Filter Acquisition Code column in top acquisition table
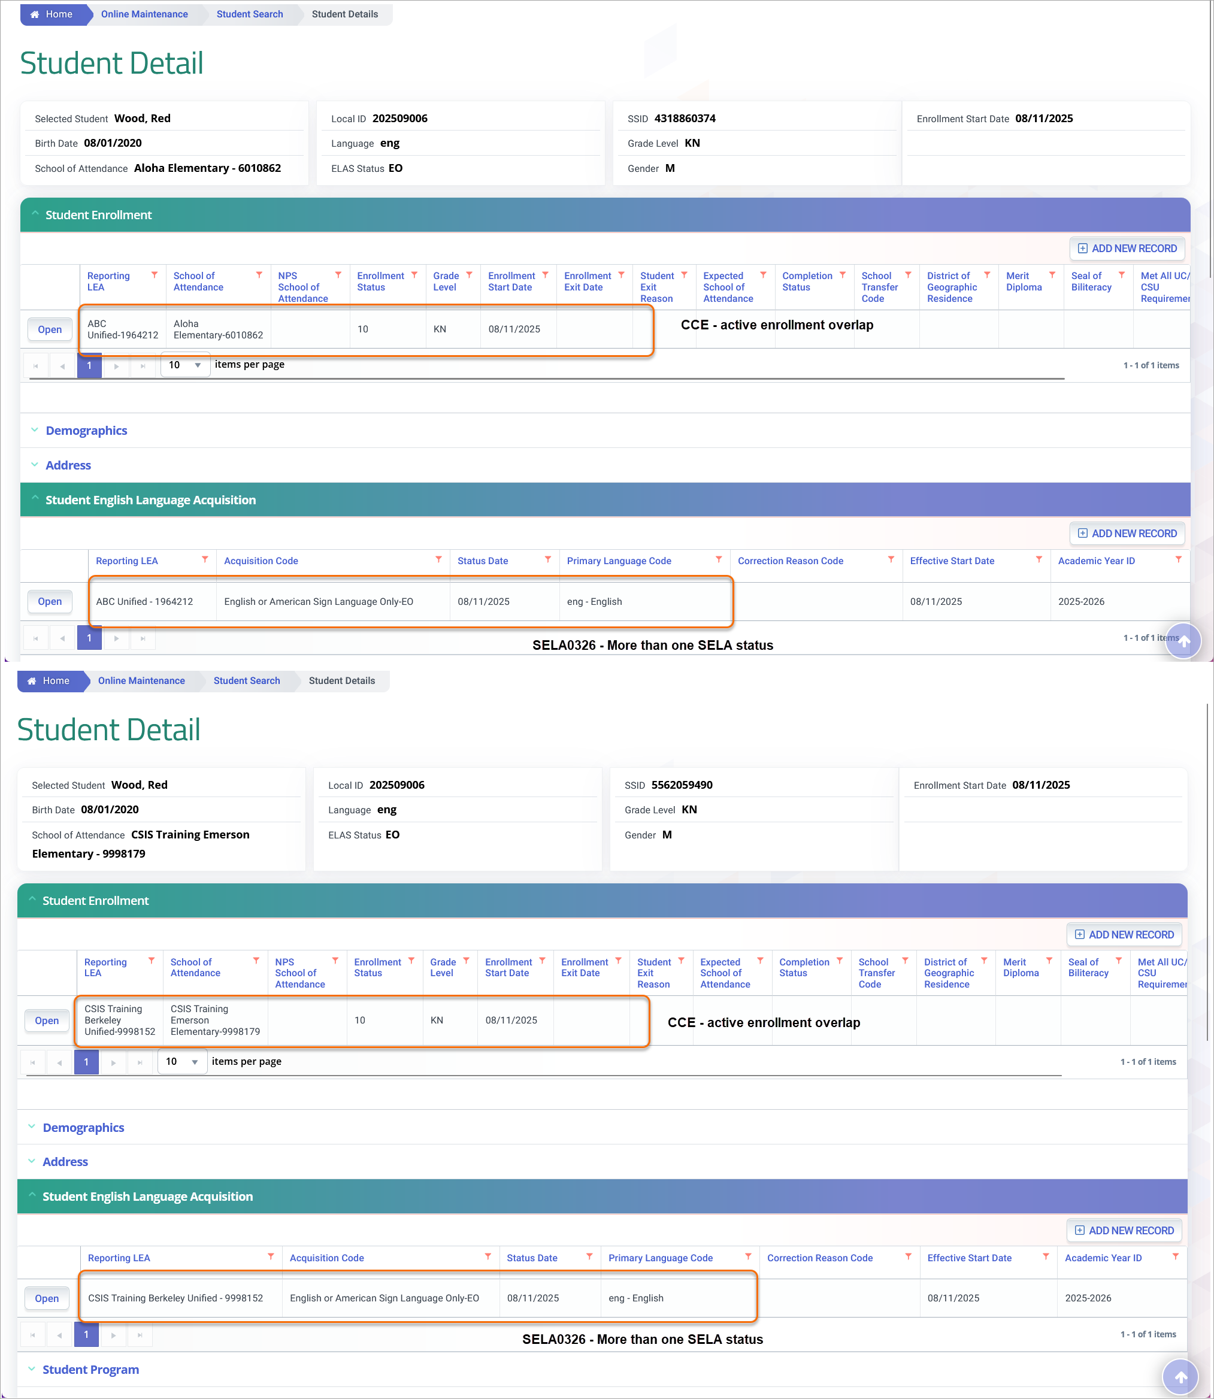1214x1399 pixels. 438,559
